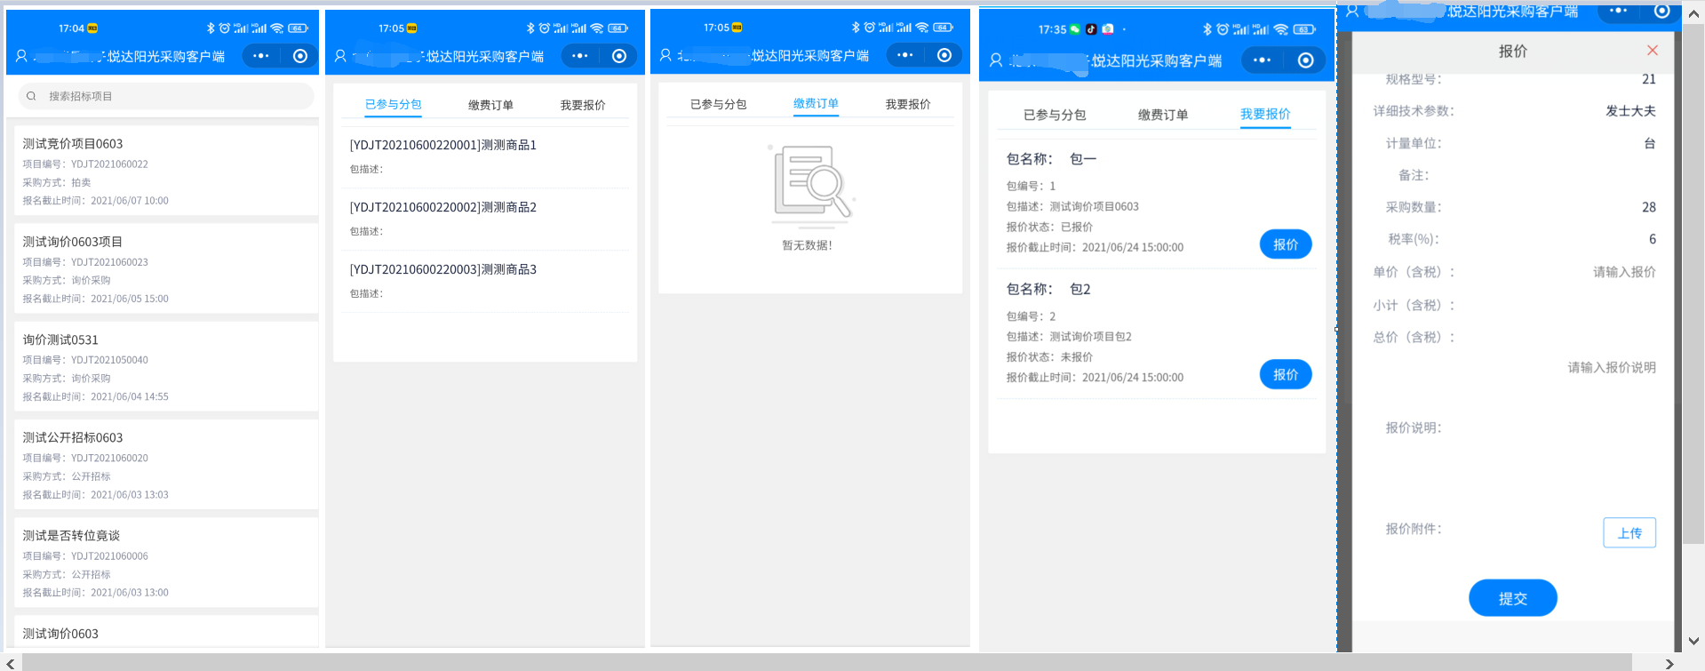Image resolution: width=1705 pixels, height=671 pixels.
Task: Click the vertical scrollbar down arrow
Action: [1693, 640]
